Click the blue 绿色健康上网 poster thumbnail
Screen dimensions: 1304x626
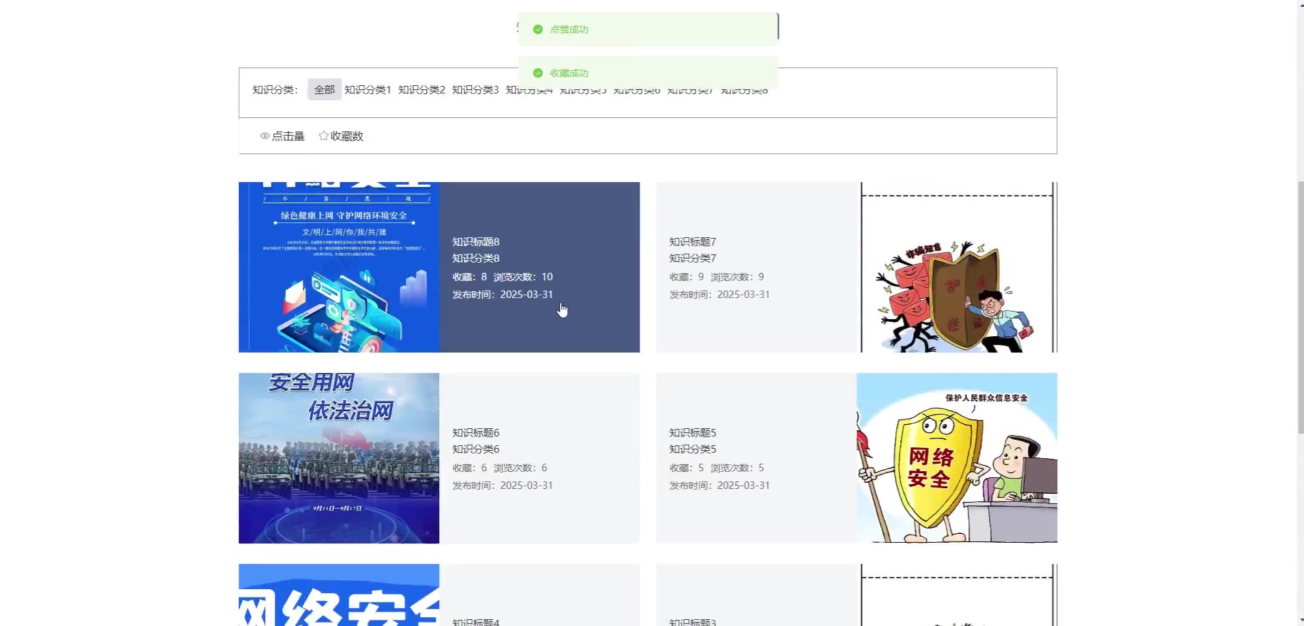coord(339,267)
